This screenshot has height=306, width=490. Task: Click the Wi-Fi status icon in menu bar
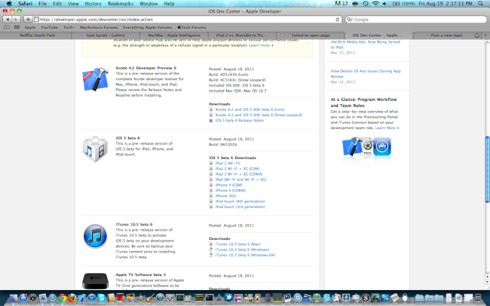pos(375,4)
